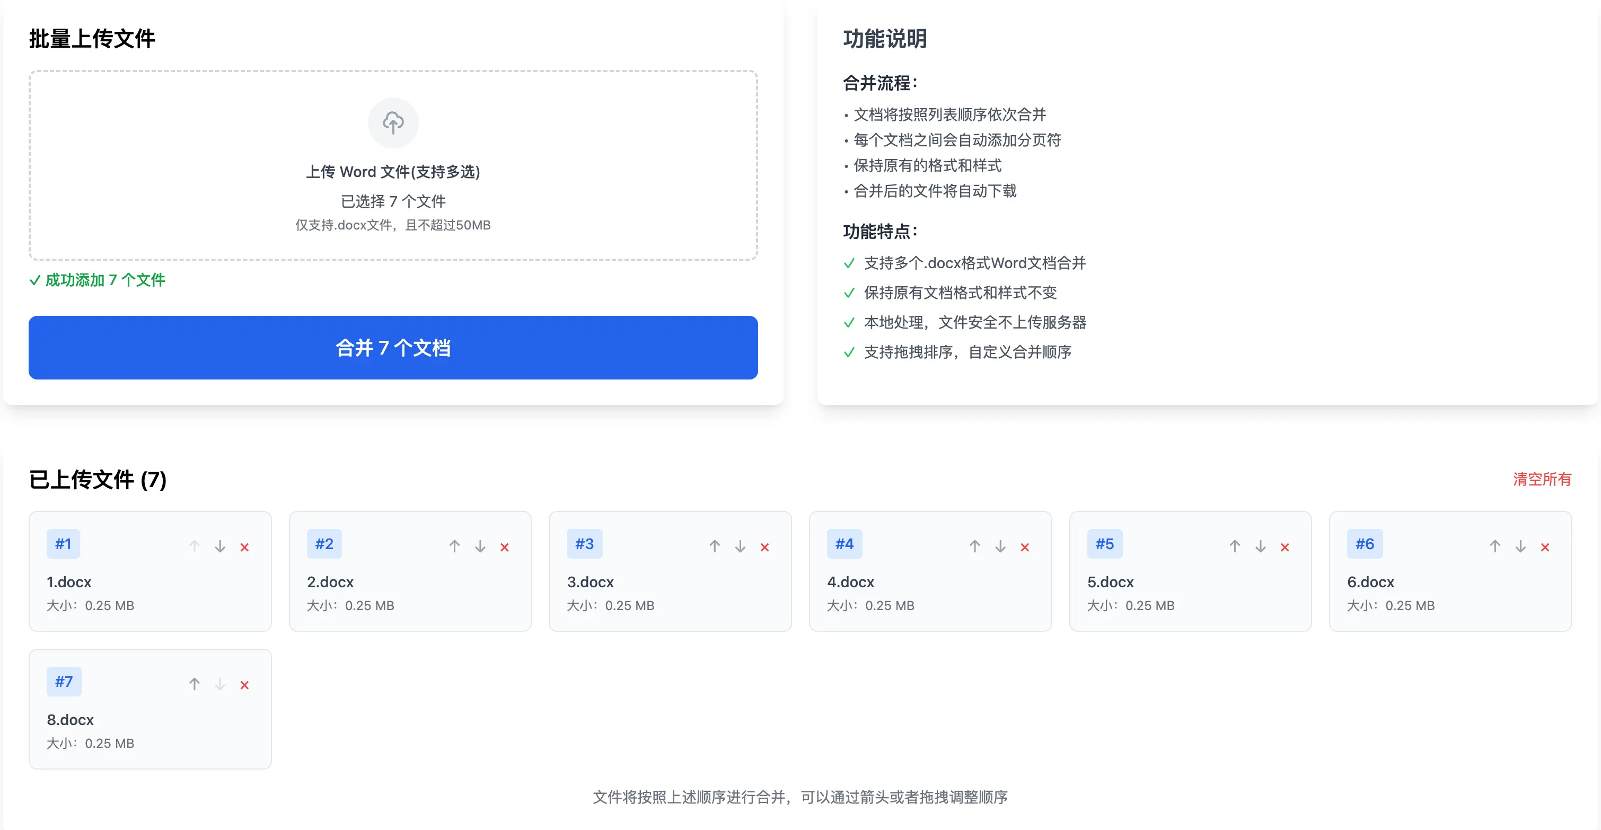
Task: Click 5.docx size 大小: 0.25 MB
Action: tap(1131, 606)
